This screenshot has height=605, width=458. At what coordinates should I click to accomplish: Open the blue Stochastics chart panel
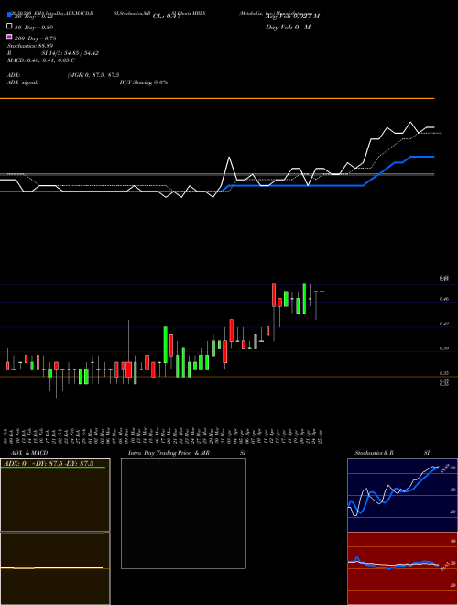(x=402, y=495)
